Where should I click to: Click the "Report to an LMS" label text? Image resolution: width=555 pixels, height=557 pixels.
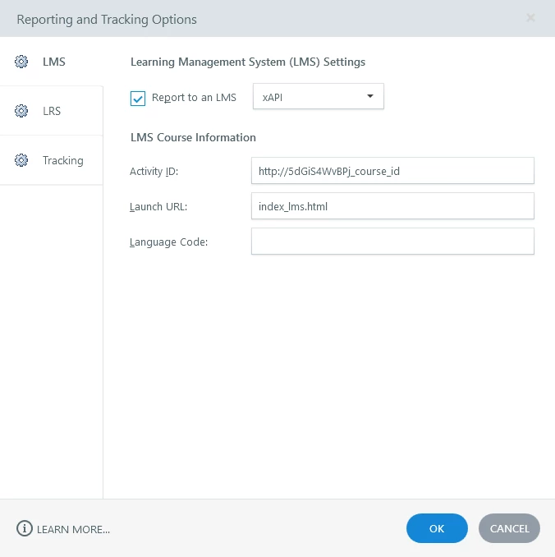click(x=194, y=98)
